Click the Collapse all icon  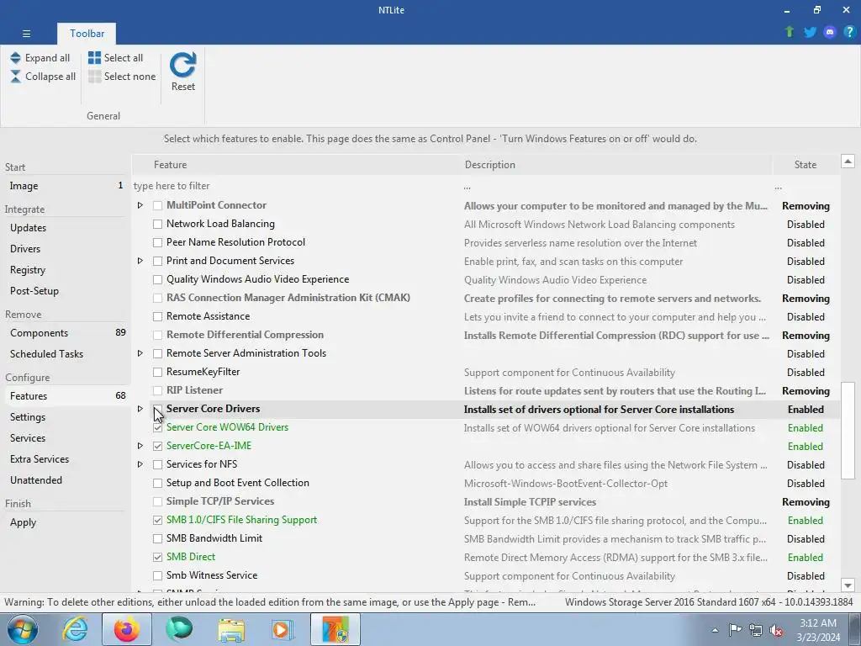coord(15,77)
